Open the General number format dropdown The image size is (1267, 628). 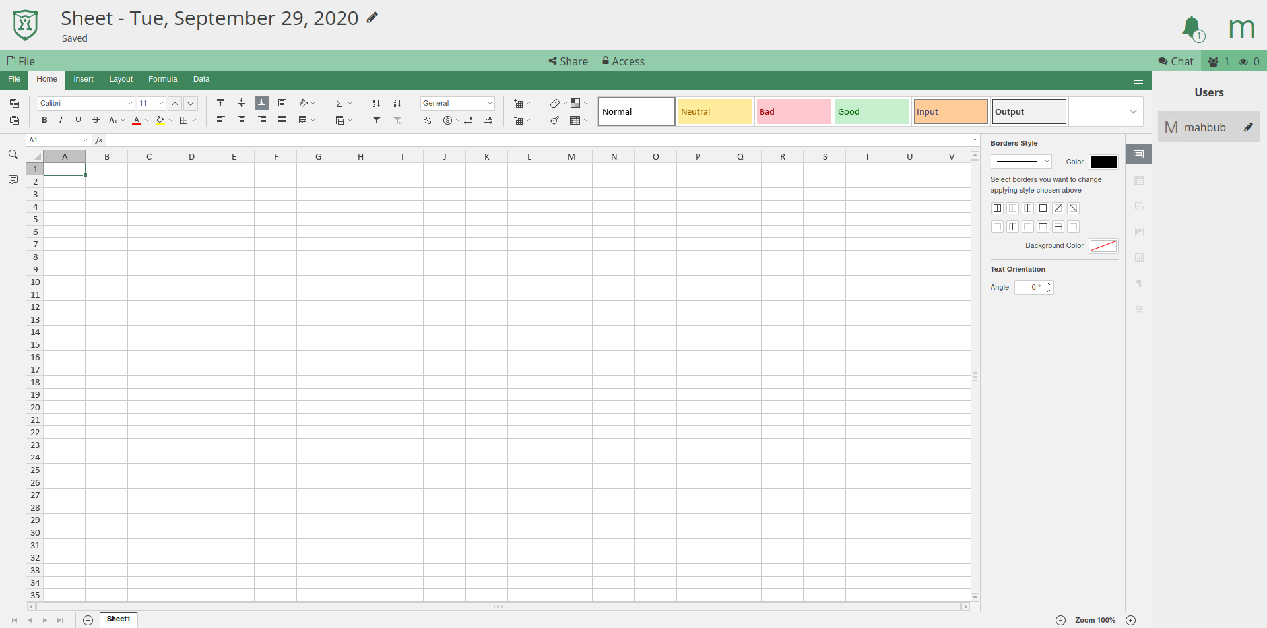tap(490, 104)
